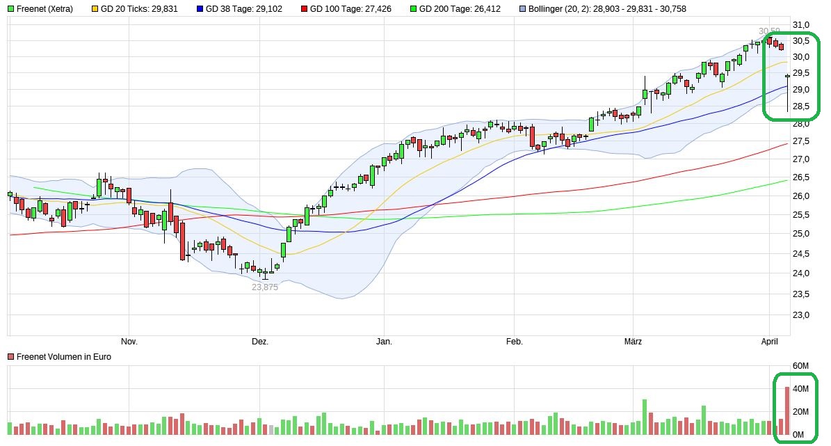Viewport: 831px width, 446px height.
Task: Select the 'GD 100 Tage: 27,426' legend text
Action: point(351,9)
